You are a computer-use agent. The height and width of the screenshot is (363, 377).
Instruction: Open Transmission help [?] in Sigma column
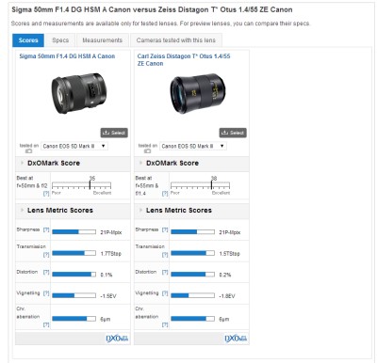pyautogui.click(x=46, y=255)
